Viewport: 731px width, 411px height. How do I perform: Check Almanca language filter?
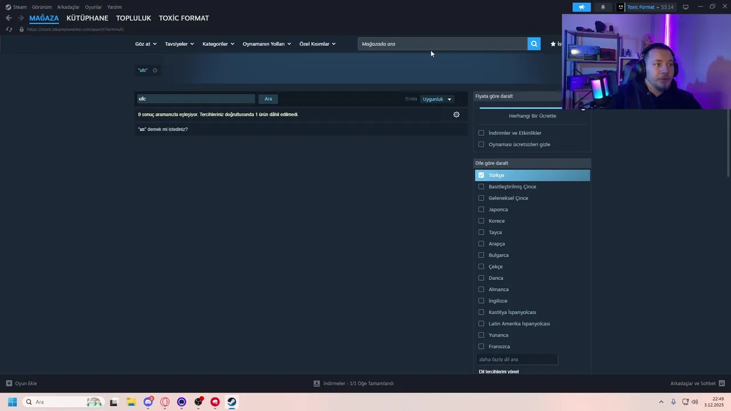481,289
